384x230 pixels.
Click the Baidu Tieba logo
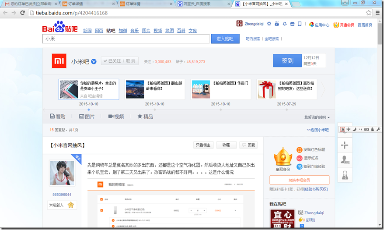pyautogui.click(x=60, y=27)
